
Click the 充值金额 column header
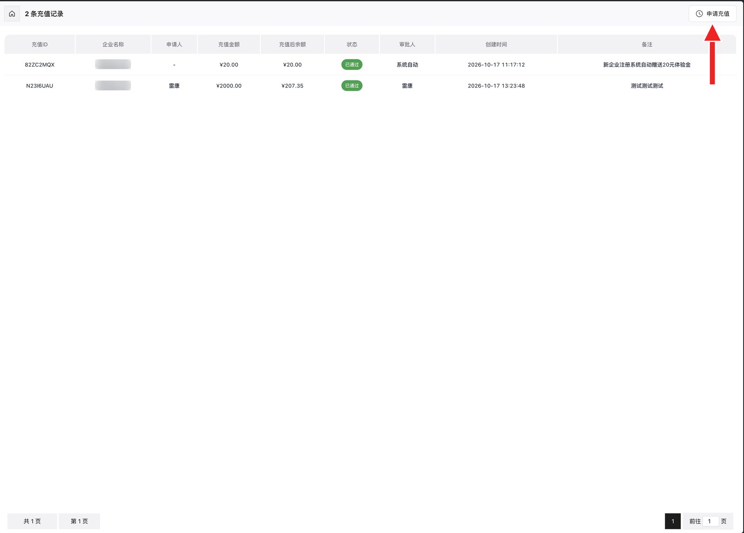[229, 45]
